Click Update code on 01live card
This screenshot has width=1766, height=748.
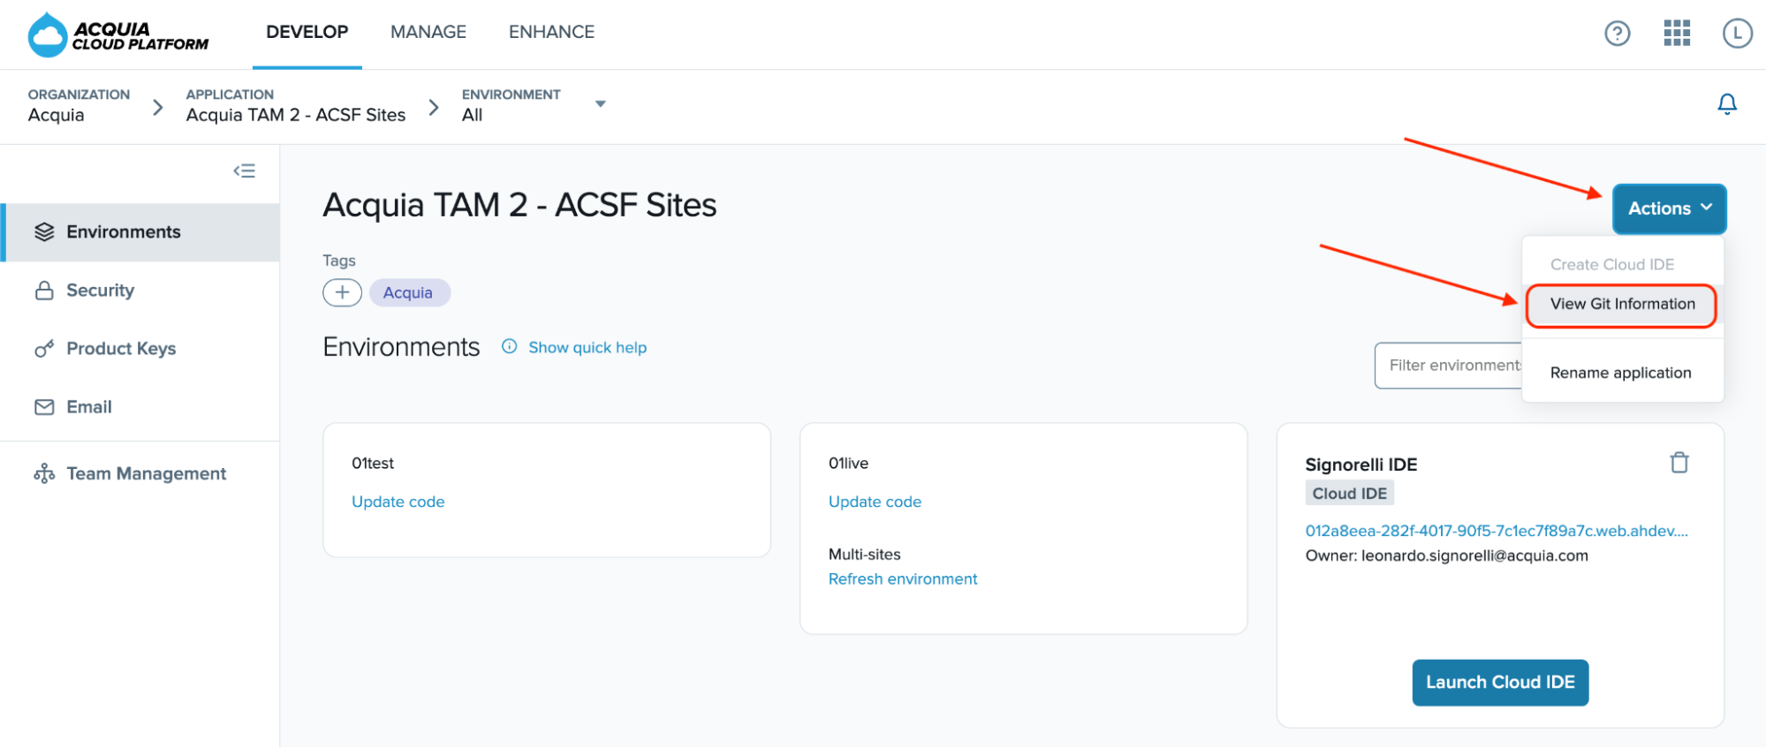(x=875, y=502)
